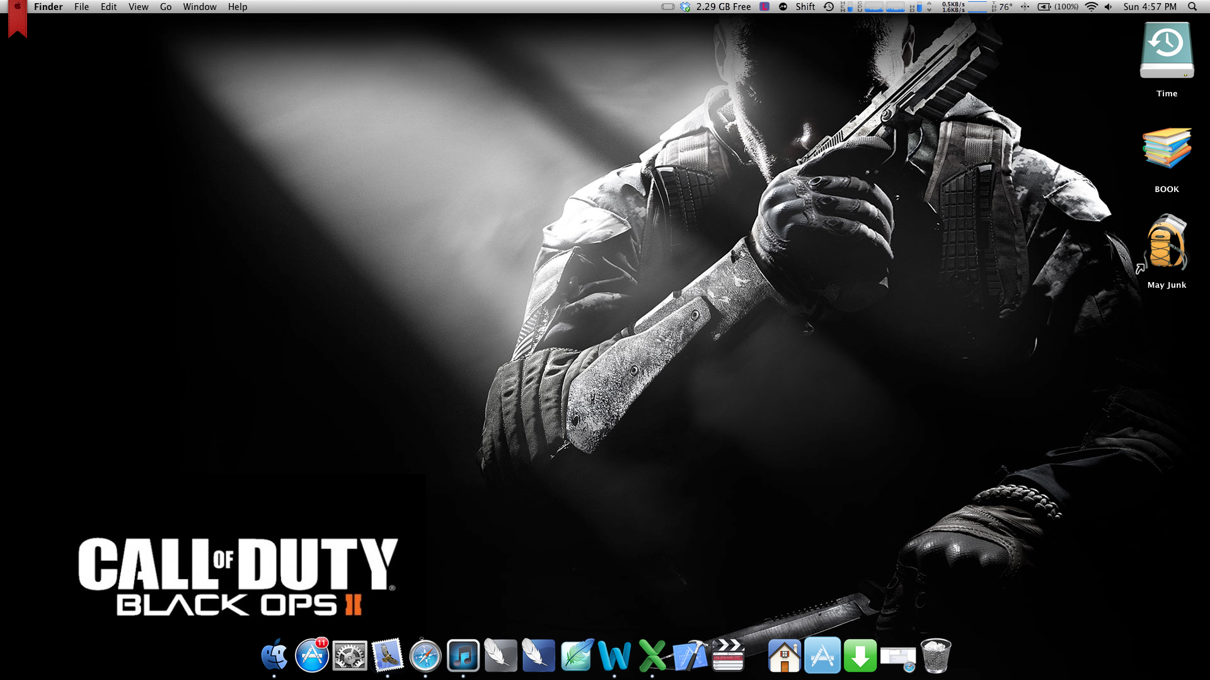Open Finder from the Dock

274,655
